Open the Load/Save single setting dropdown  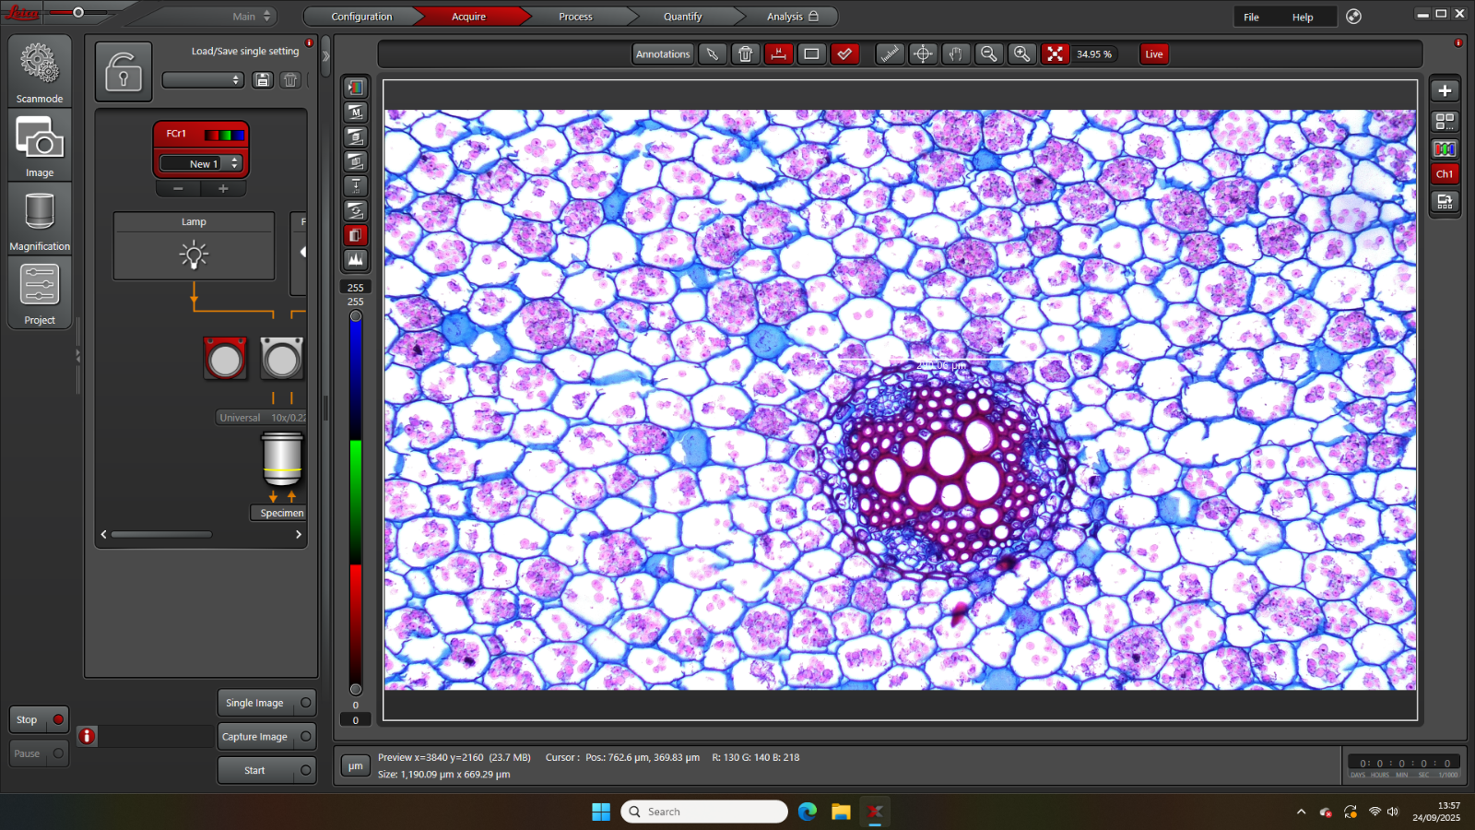[203, 80]
